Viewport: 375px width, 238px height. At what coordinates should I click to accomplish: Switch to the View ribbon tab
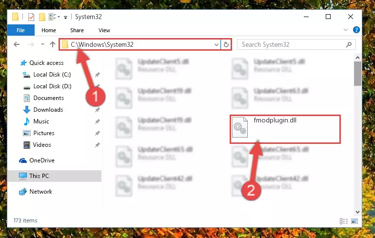tap(104, 30)
